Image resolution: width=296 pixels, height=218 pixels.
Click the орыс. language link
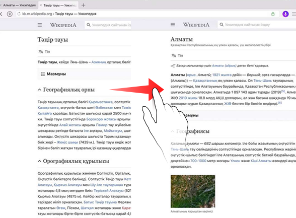point(191,75)
